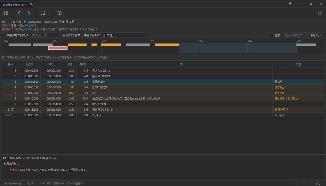
Task: Click the 短すぎる issue cell
Action: [x=298, y=93]
